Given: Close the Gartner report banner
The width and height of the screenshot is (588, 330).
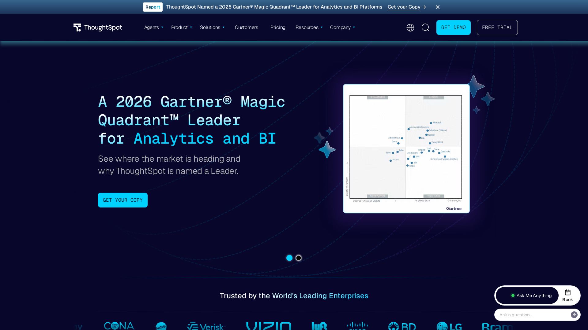Looking at the screenshot, I should 438,7.
